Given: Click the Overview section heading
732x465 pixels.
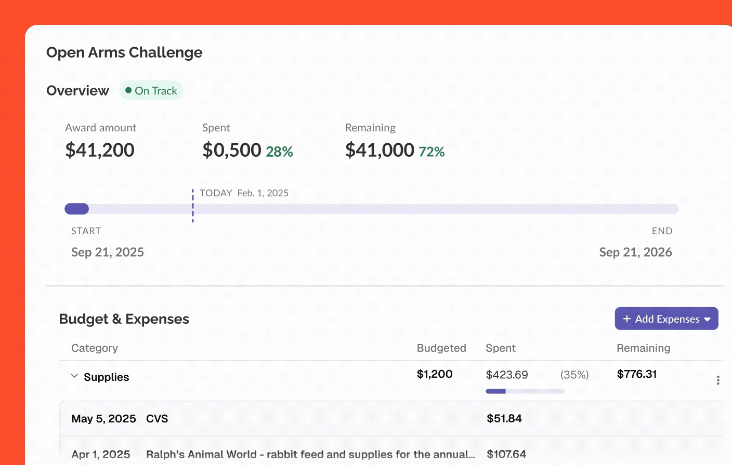Looking at the screenshot, I should 77,91.
